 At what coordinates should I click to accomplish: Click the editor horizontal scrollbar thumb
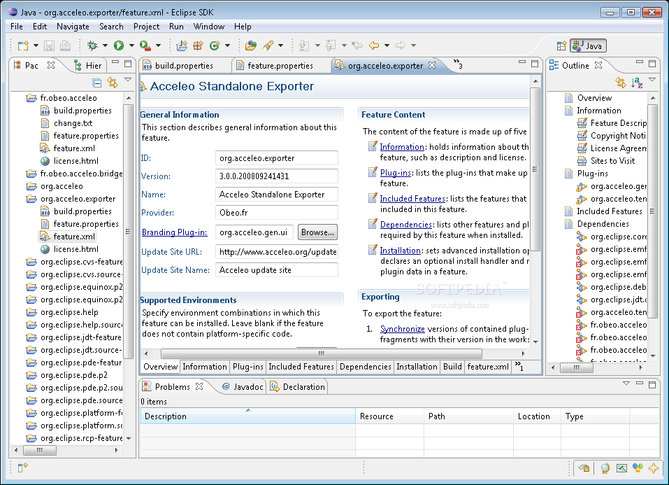(322, 353)
